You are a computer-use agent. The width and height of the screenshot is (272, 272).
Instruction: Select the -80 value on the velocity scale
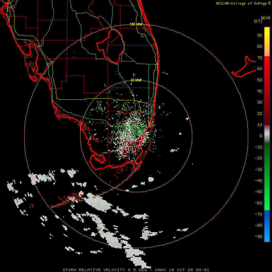tap(258, 225)
